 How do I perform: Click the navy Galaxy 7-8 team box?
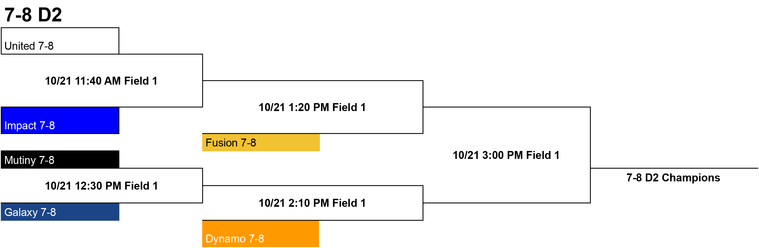click(x=60, y=212)
